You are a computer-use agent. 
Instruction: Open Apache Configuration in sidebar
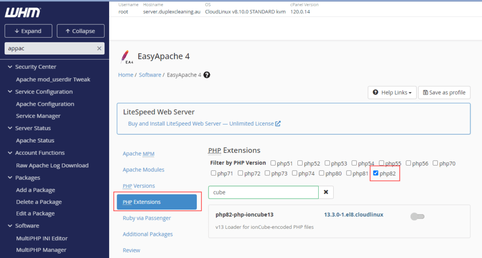click(x=45, y=104)
